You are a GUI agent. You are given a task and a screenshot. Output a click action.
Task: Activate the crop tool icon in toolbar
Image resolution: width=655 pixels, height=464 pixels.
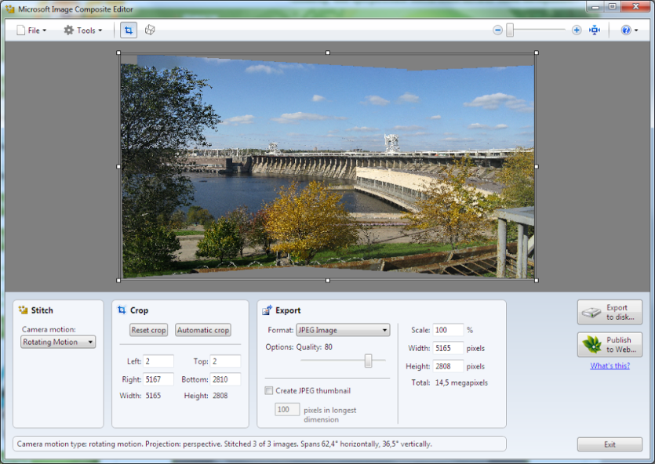click(128, 30)
